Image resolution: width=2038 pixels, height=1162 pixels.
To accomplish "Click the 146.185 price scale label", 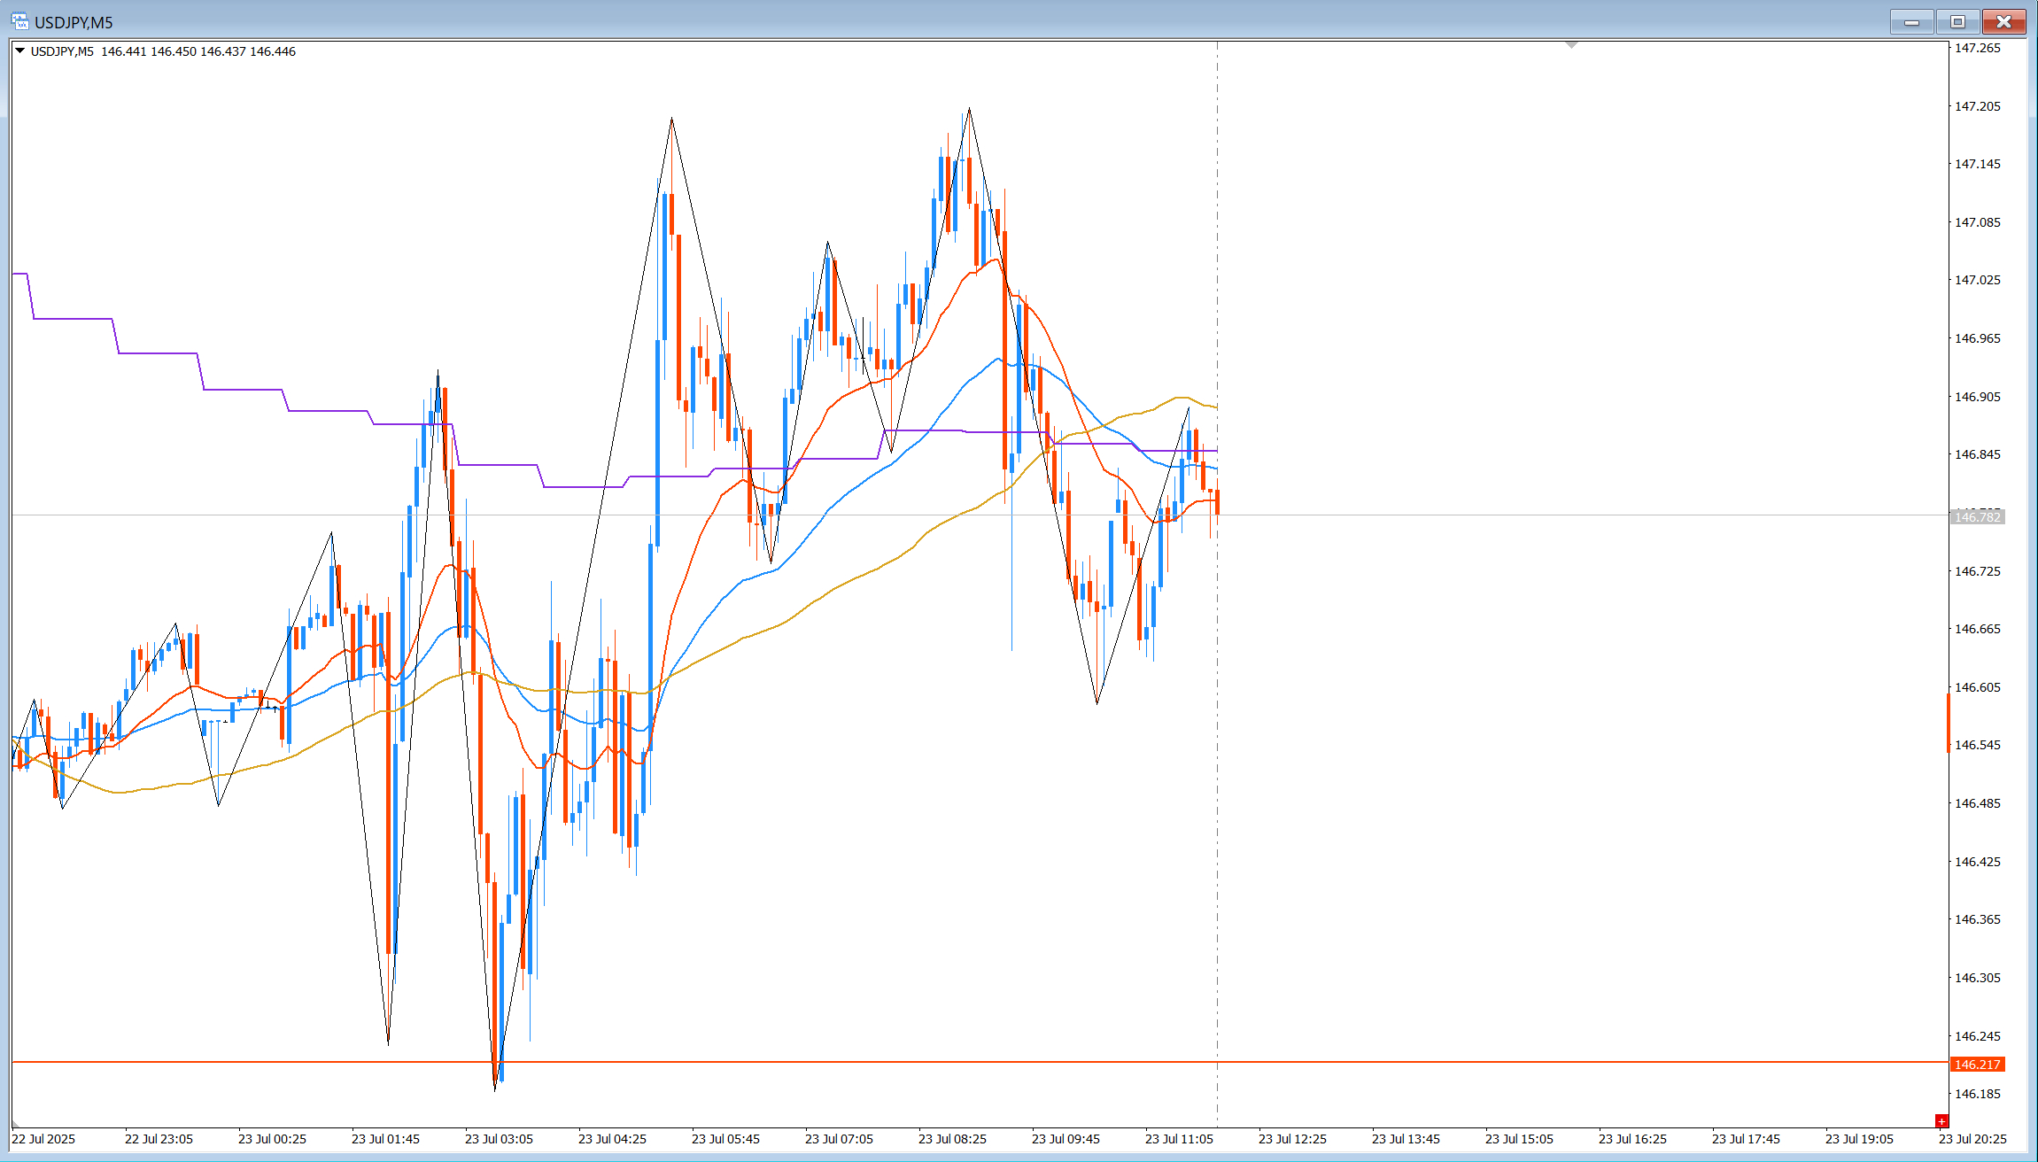I will (x=1977, y=1094).
